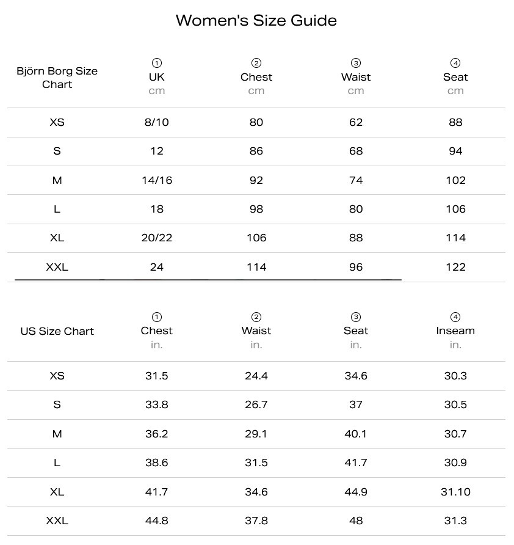Screen dimensions: 514x545
Task: Select the XXL row label in the Björn Borg chart
Action: point(57,267)
